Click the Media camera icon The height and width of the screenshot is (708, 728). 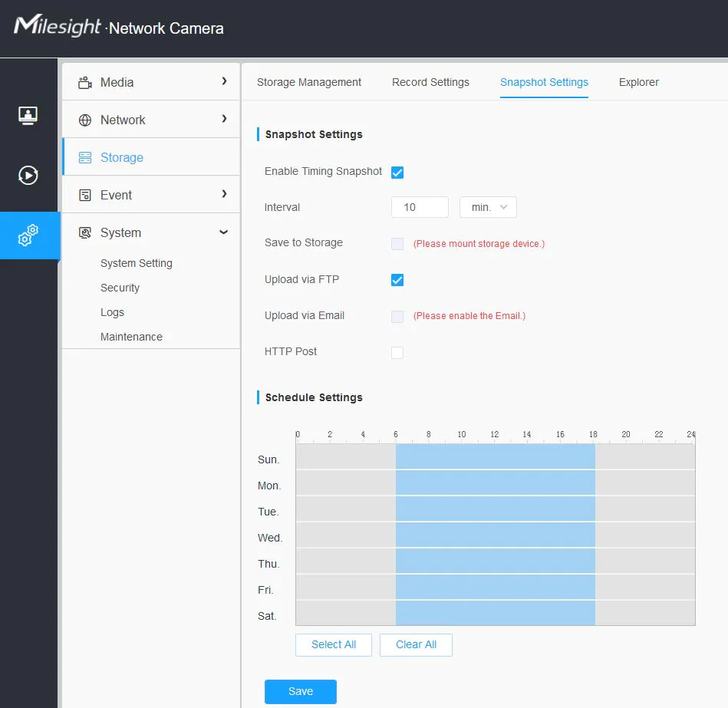click(85, 82)
